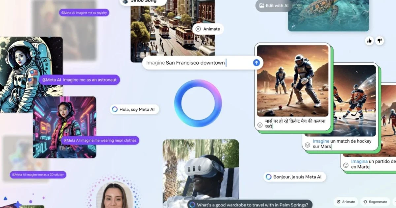Open the neon clothes woman image
This screenshot has height=208, width=396.
pyautogui.click(x=65, y=127)
